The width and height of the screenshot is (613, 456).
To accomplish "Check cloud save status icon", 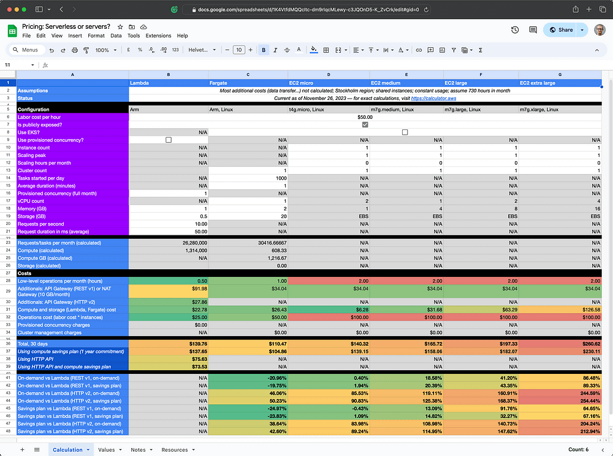I will 143,27.
